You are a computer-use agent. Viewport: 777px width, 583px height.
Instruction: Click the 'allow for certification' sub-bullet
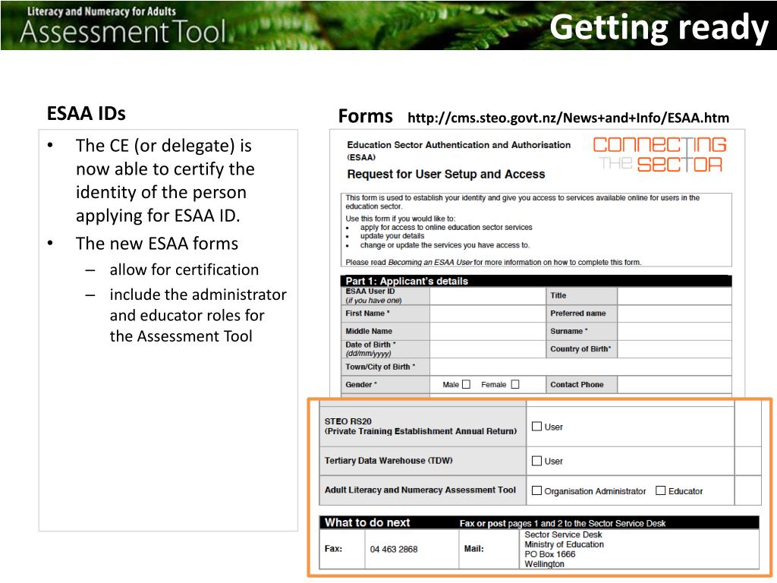pyautogui.click(x=184, y=269)
